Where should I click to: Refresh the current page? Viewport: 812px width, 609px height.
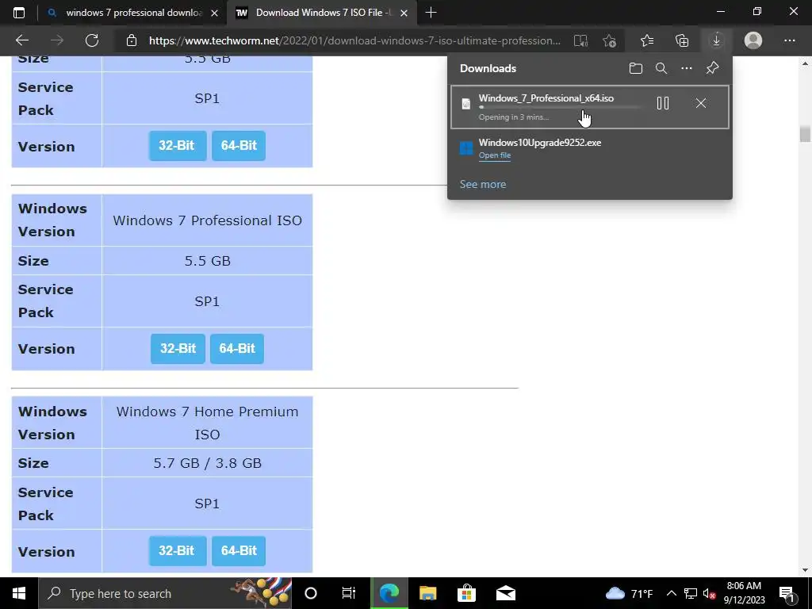(92, 40)
